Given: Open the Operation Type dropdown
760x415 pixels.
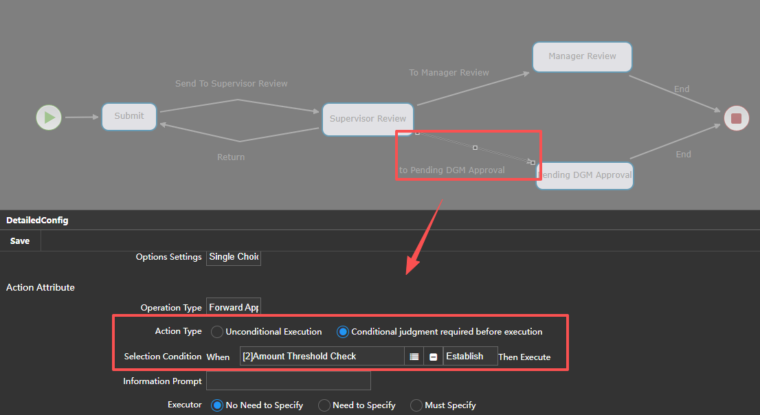Looking at the screenshot, I should click(234, 308).
